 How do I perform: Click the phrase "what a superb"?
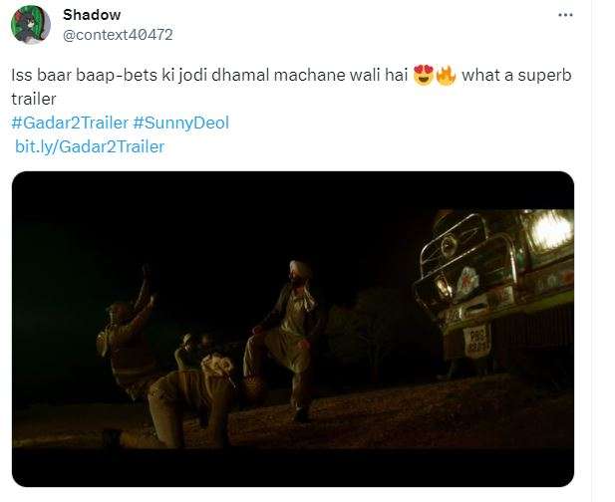(x=516, y=76)
